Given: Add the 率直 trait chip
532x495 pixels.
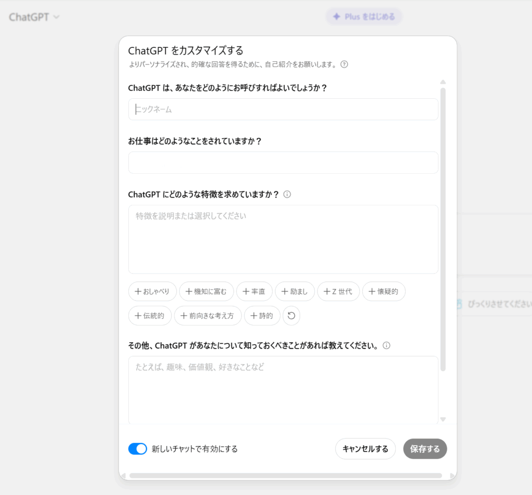Looking at the screenshot, I should pyautogui.click(x=254, y=291).
